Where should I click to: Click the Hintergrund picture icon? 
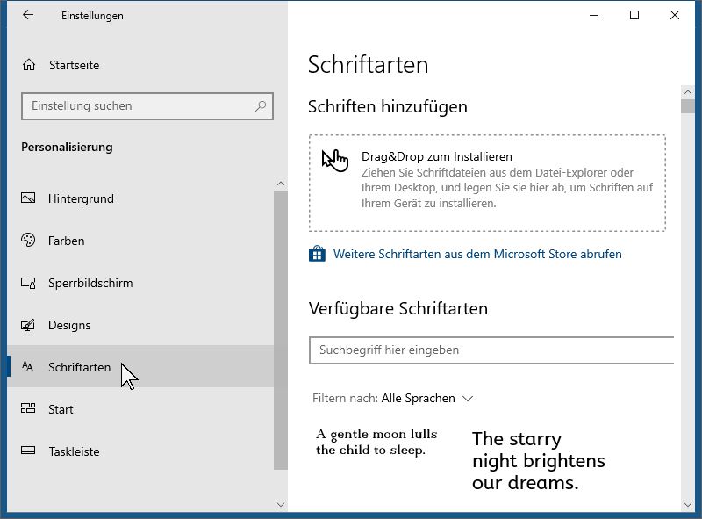pyautogui.click(x=28, y=198)
